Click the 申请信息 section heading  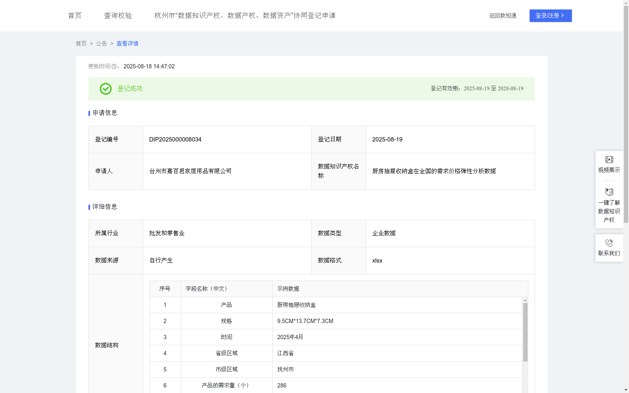[x=105, y=113]
